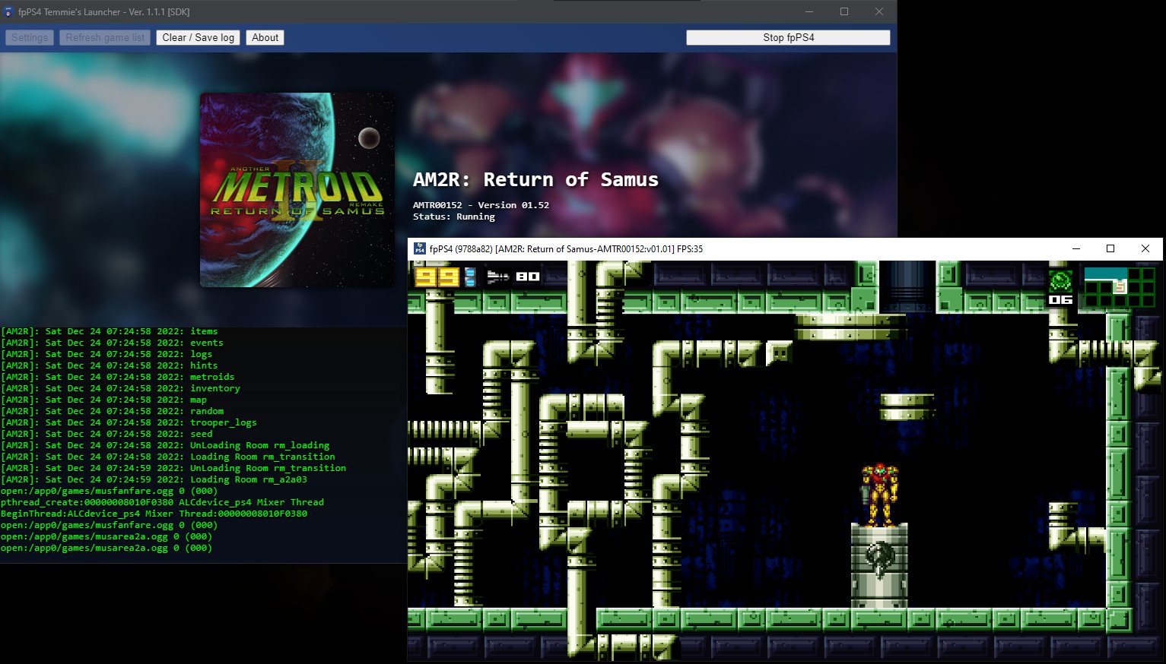
Task: Open the Clear / Save log button
Action: (198, 37)
